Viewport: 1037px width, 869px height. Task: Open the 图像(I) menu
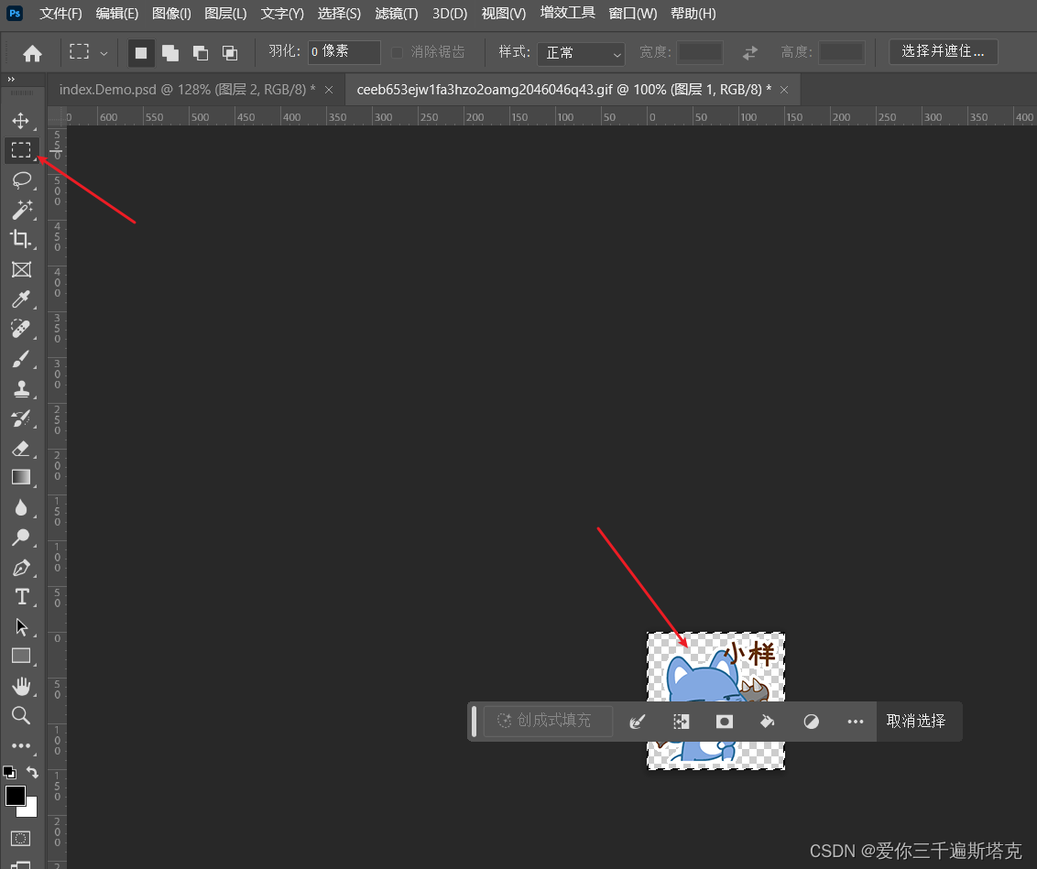[171, 13]
